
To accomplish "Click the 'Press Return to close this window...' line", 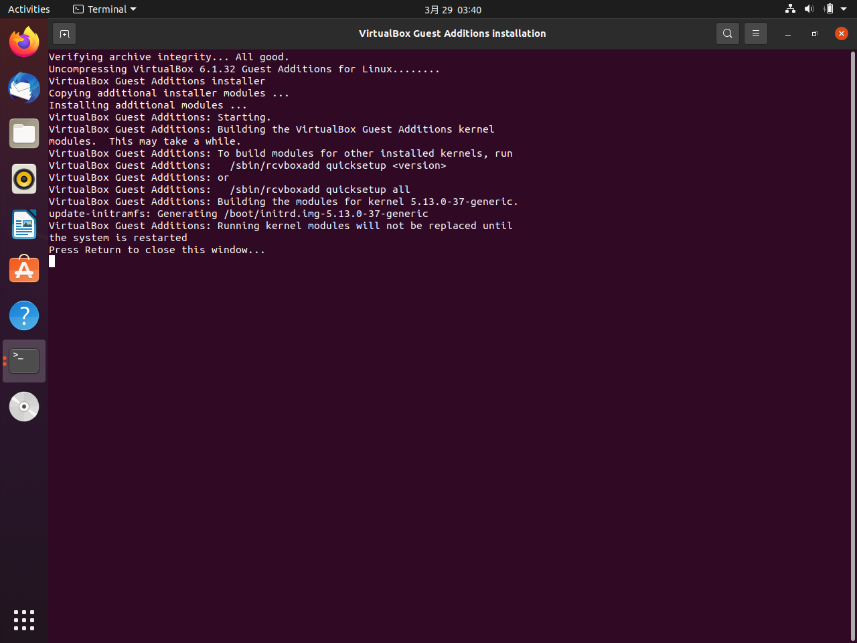I will [157, 250].
